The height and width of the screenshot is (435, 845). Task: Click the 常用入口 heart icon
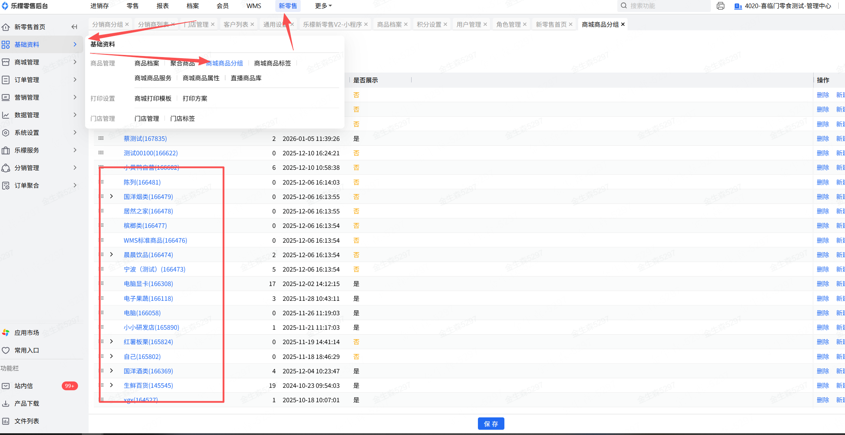click(6, 350)
